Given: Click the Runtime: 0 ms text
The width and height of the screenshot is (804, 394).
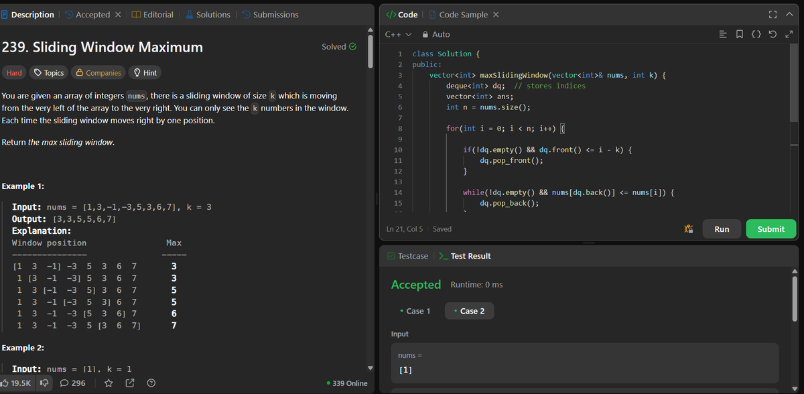Looking at the screenshot, I should (x=477, y=285).
